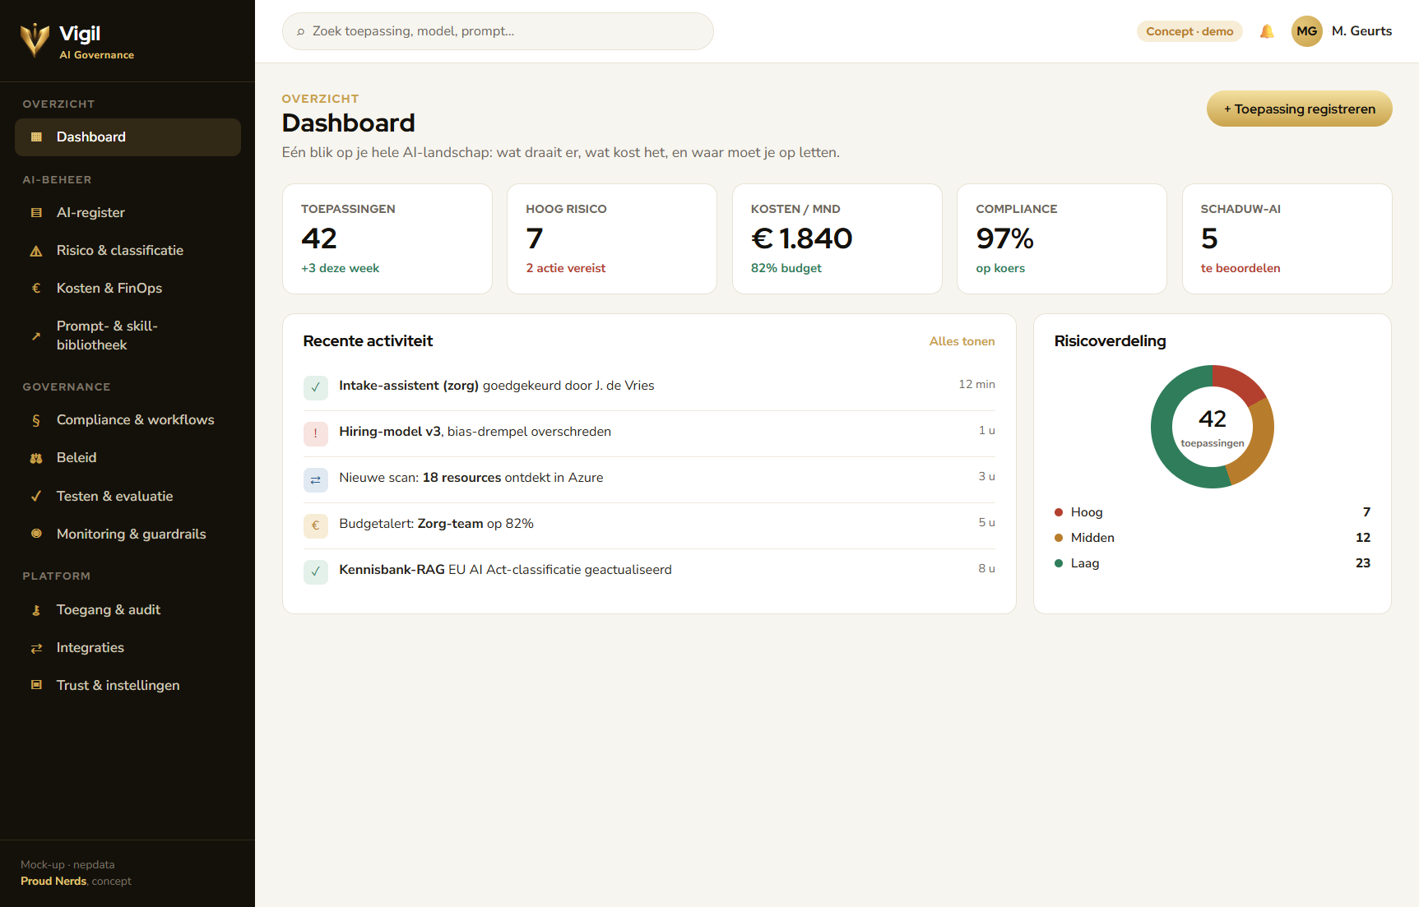Open the Schaduw-AI card
This screenshot has width=1419, height=907.
click(x=1287, y=238)
